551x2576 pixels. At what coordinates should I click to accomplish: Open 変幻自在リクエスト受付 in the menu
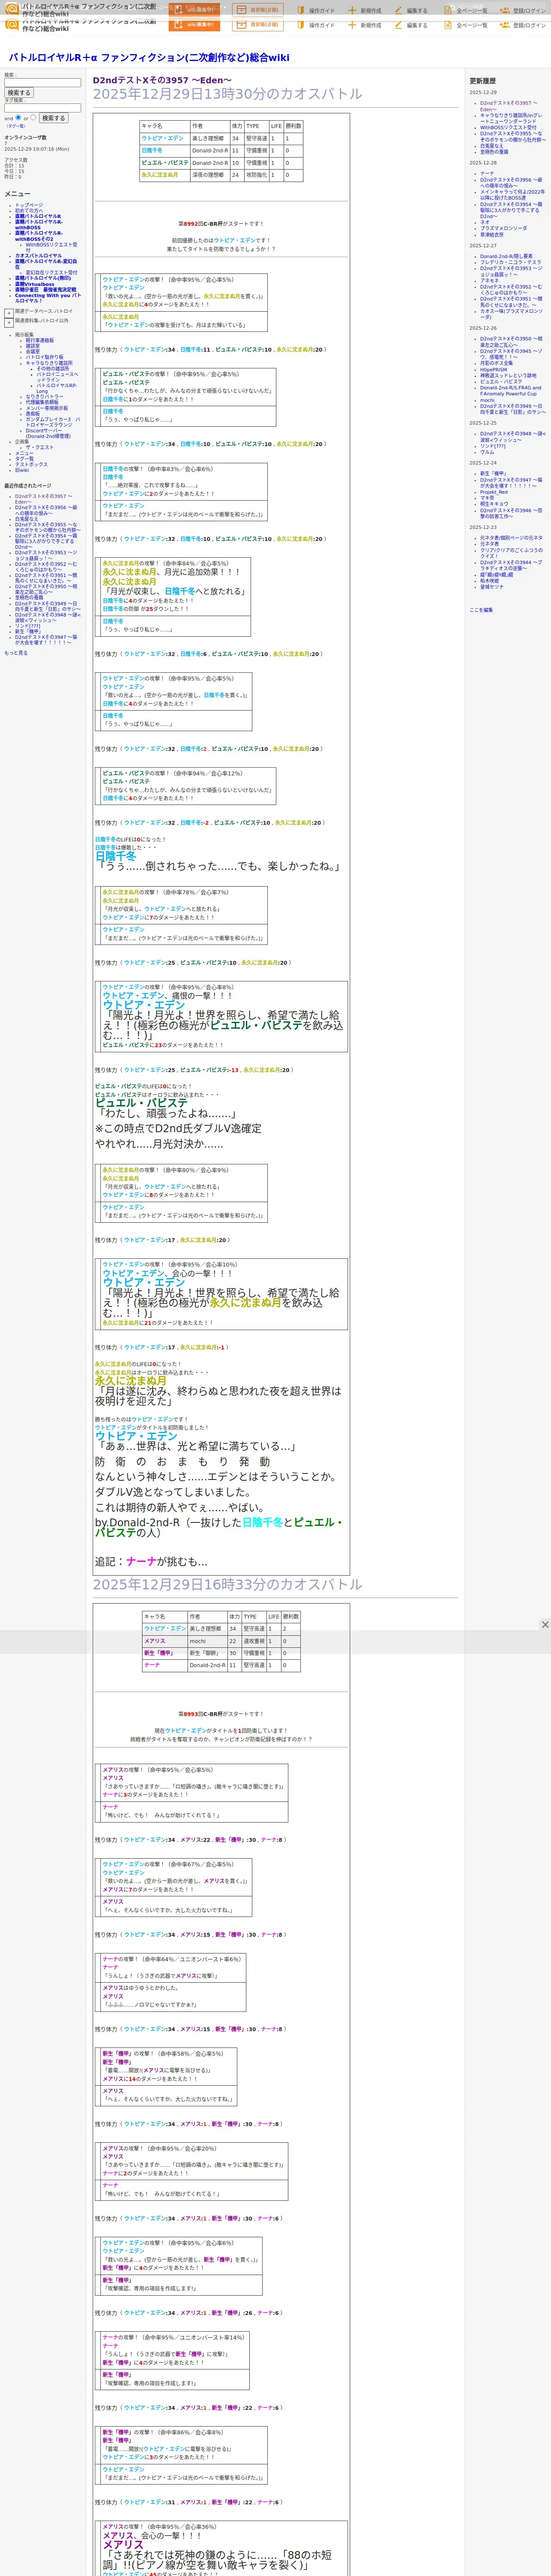51,272
